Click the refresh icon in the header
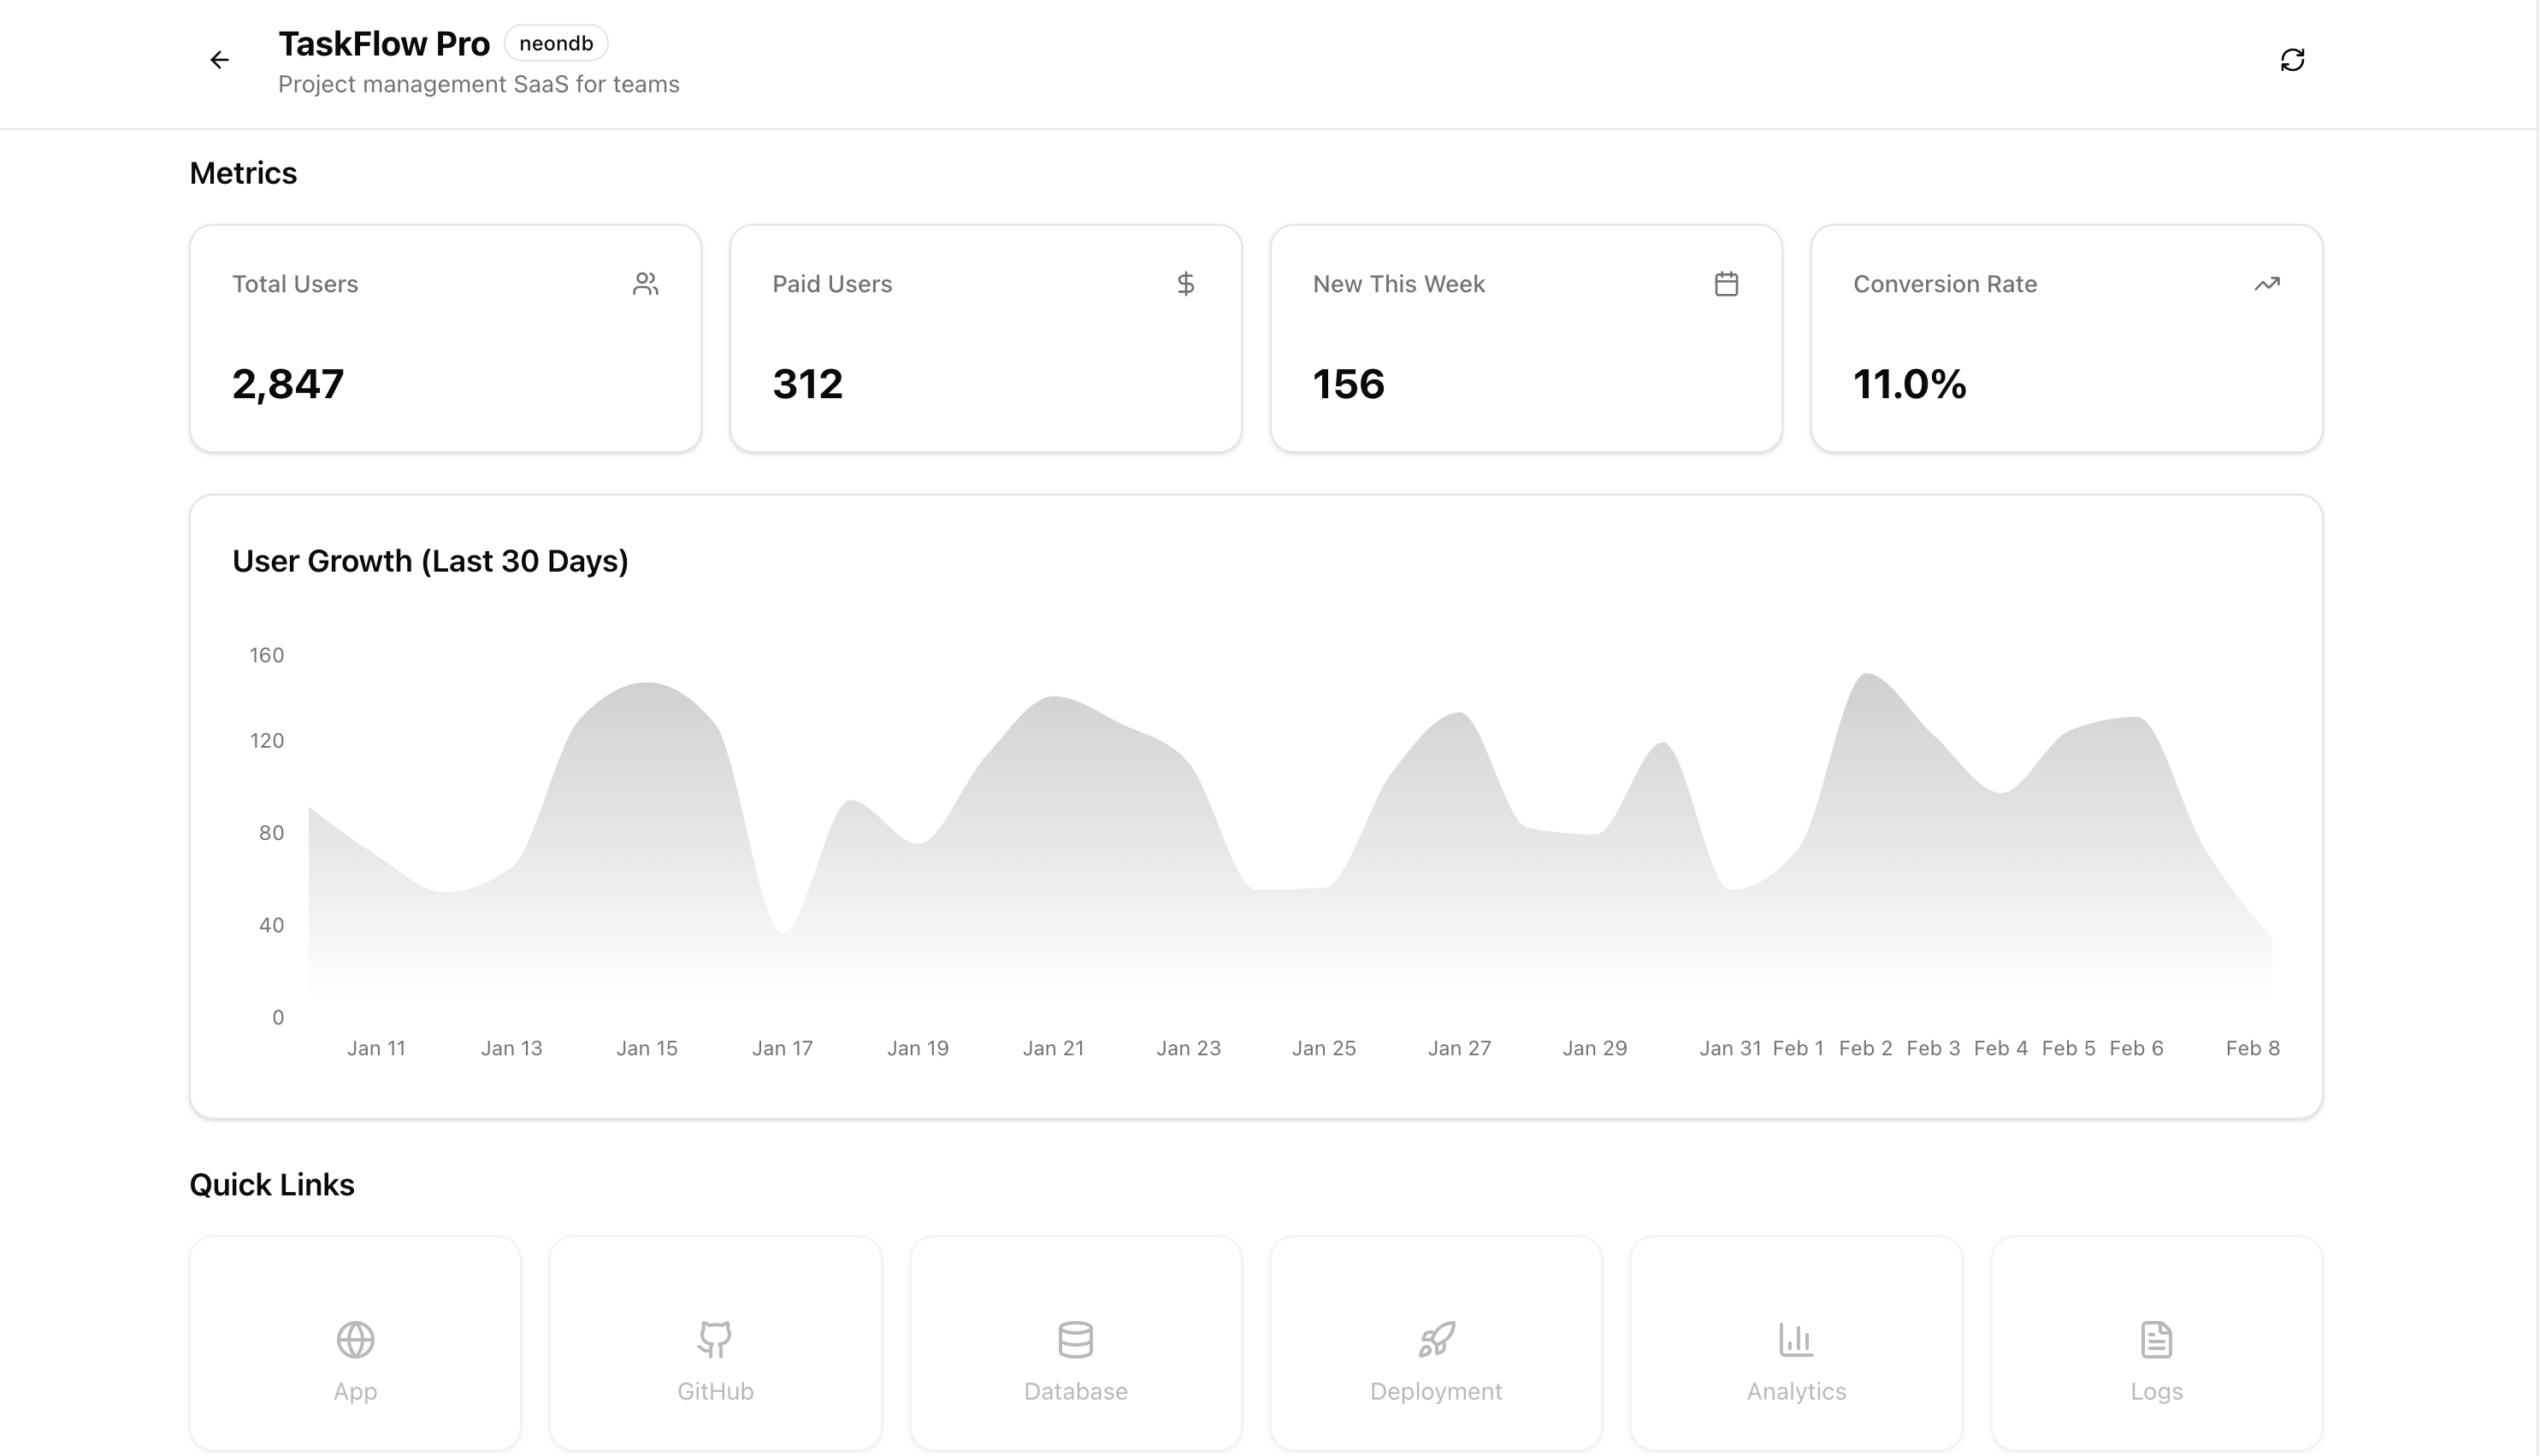This screenshot has width=2540, height=1456. pyautogui.click(x=2292, y=60)
